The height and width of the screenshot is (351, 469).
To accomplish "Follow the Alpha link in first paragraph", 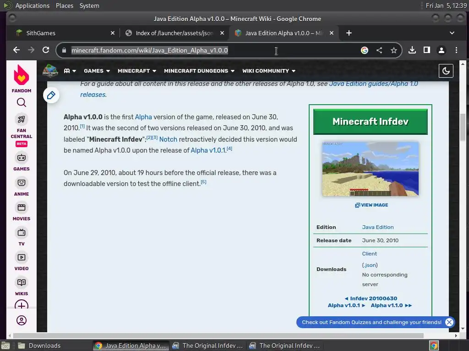I will click(143, 117).
